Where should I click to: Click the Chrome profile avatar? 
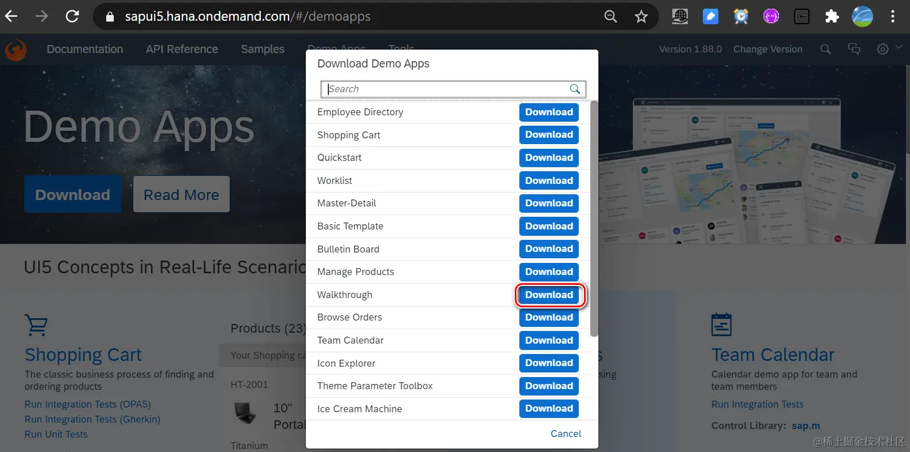pyautogui.click(x=862, y=16)
